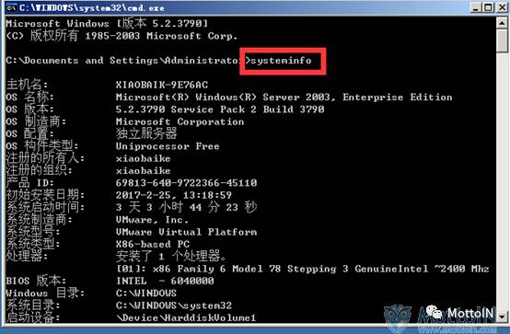This screenshot has height=334, width=510.
Task: Click the typed systeminfo command
Action: click(x=281, y=61)
